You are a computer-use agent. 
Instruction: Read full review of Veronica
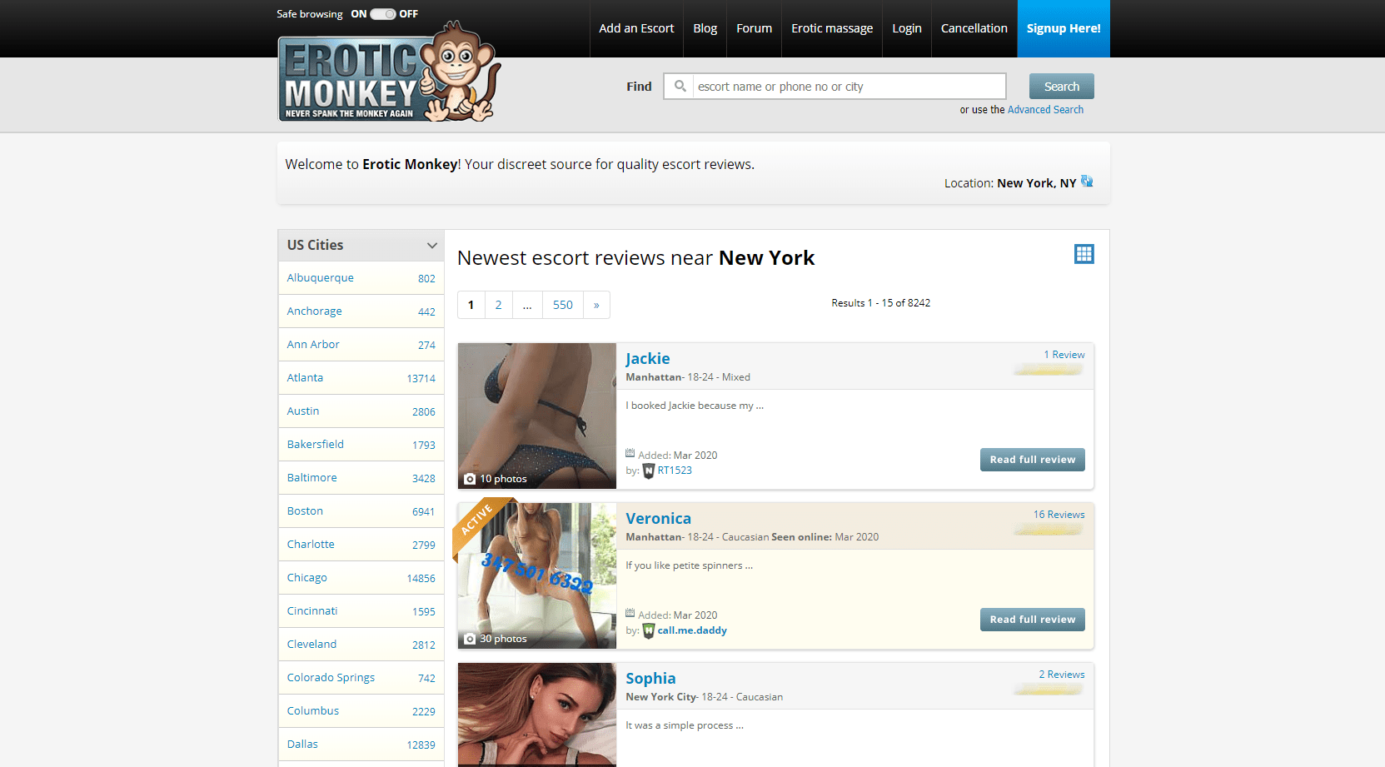click(x=1032, y=620)
